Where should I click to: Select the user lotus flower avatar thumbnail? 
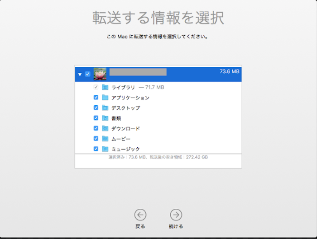click(100, 74)
